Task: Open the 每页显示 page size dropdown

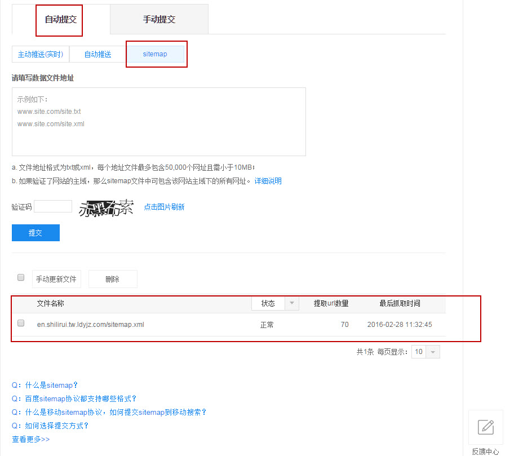Action: pos(432,351)
